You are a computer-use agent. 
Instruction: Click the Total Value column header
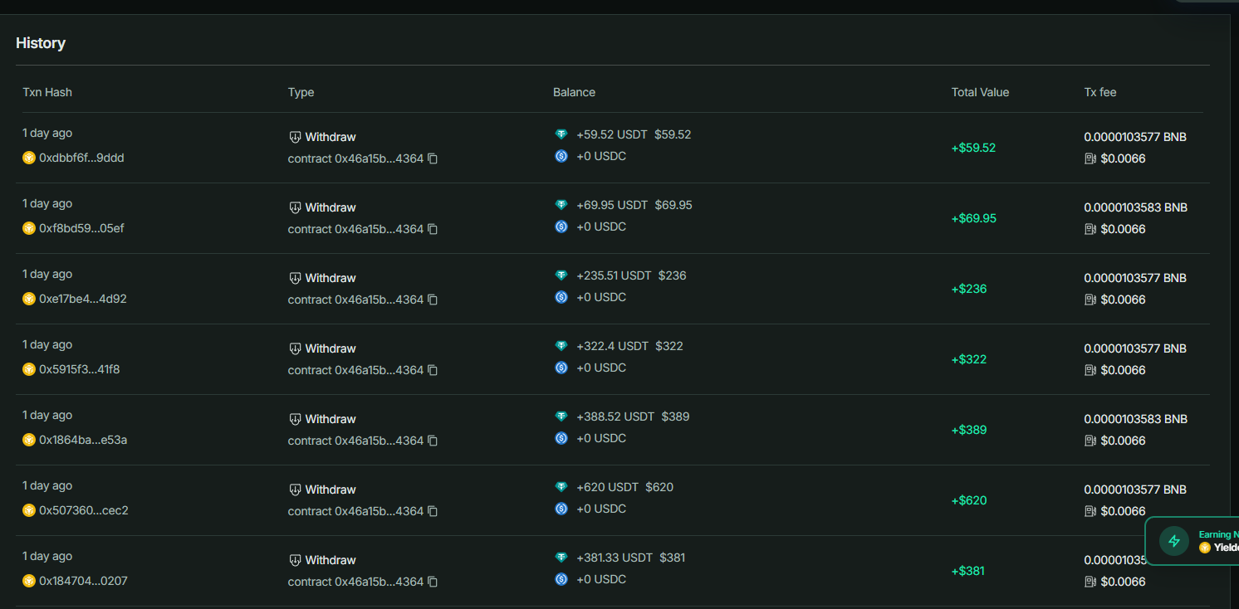click(981, 92)
